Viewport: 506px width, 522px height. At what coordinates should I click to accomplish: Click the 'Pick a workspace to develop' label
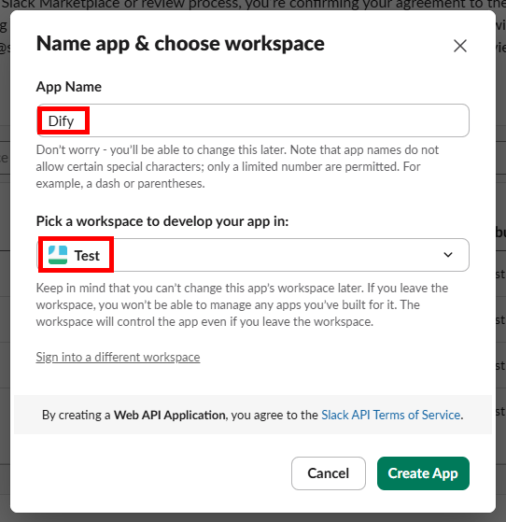(x=162, y=221)
